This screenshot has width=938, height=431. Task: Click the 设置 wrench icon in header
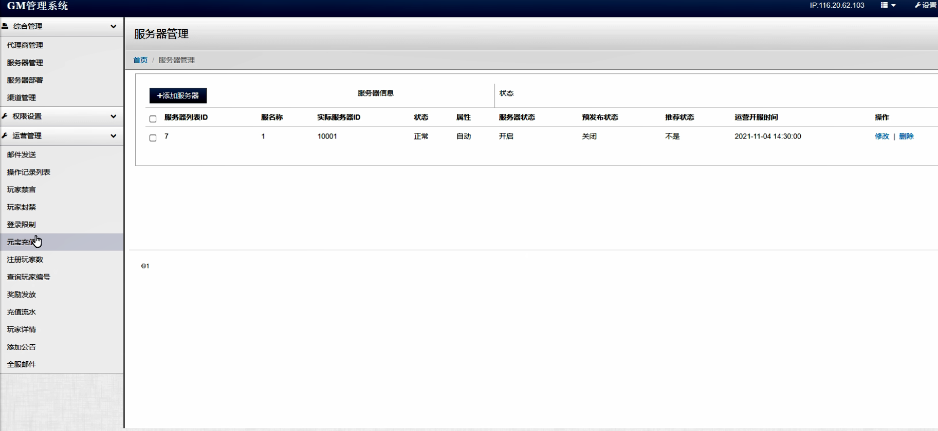(x=917, y=5)
